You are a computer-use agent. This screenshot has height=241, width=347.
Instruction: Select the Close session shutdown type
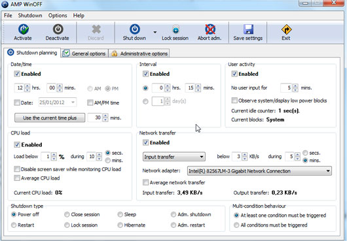tap(67, 214)
